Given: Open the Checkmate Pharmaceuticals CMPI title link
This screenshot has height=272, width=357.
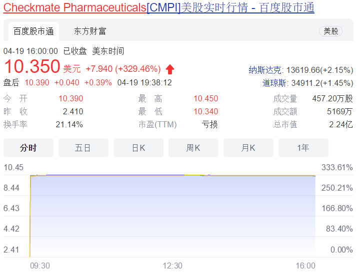Looking at the screenshot, I should pos(158,7).
